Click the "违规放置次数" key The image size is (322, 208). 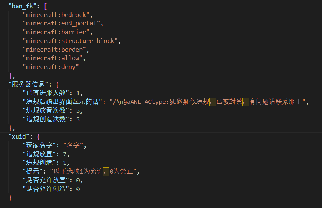[x=46, y=110]
